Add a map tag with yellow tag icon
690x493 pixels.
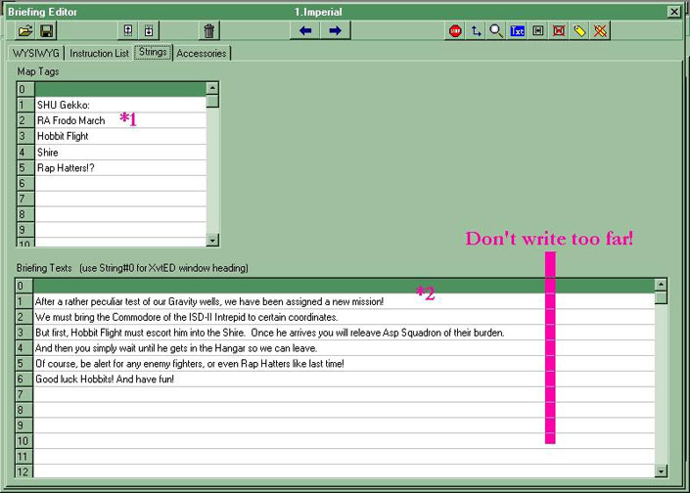click(579, 30)
